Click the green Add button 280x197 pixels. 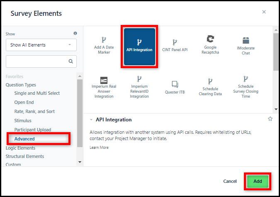coord(258,182)
